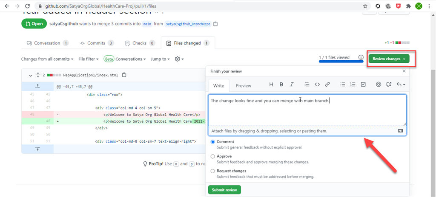Select the Request changes radio option

click(213, 171)
